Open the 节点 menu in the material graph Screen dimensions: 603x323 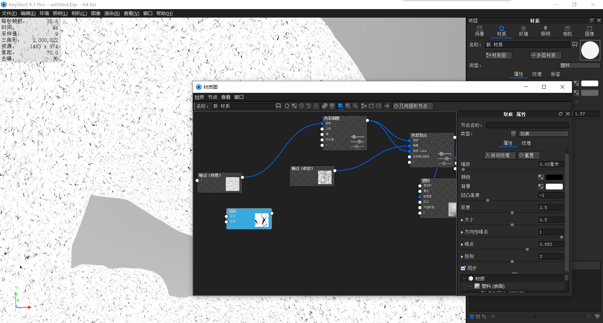tap(212, 97)
